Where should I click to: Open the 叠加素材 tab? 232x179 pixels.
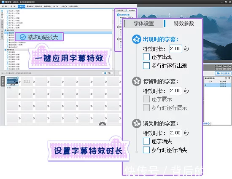click(x=30, y=6)
